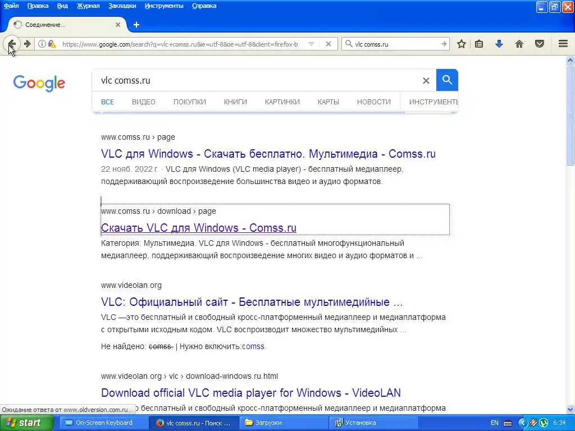Screen dimensions: 575x431
Task: Open the Firefox hamburger menu
Action: (563, 44)
